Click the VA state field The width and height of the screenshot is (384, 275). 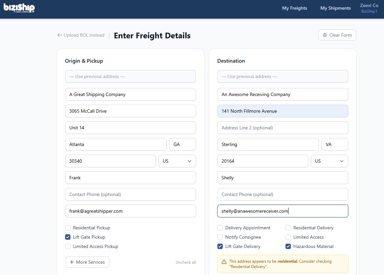pyautogui.click(x=335, y=144)
